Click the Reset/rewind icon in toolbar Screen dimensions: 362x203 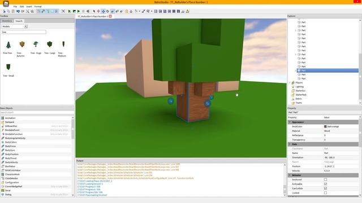point(88,11)
